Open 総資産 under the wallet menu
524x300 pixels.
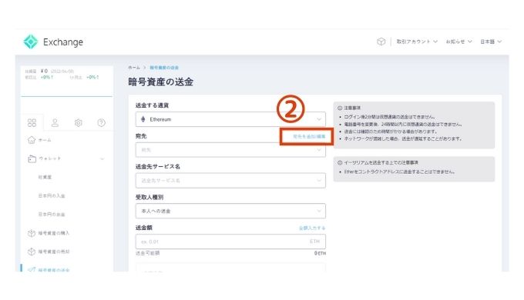click(x=45, y=177)
